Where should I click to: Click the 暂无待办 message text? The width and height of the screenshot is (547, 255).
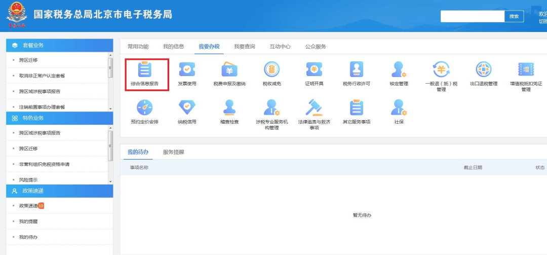pyautogui.click(x=362, y=215)
